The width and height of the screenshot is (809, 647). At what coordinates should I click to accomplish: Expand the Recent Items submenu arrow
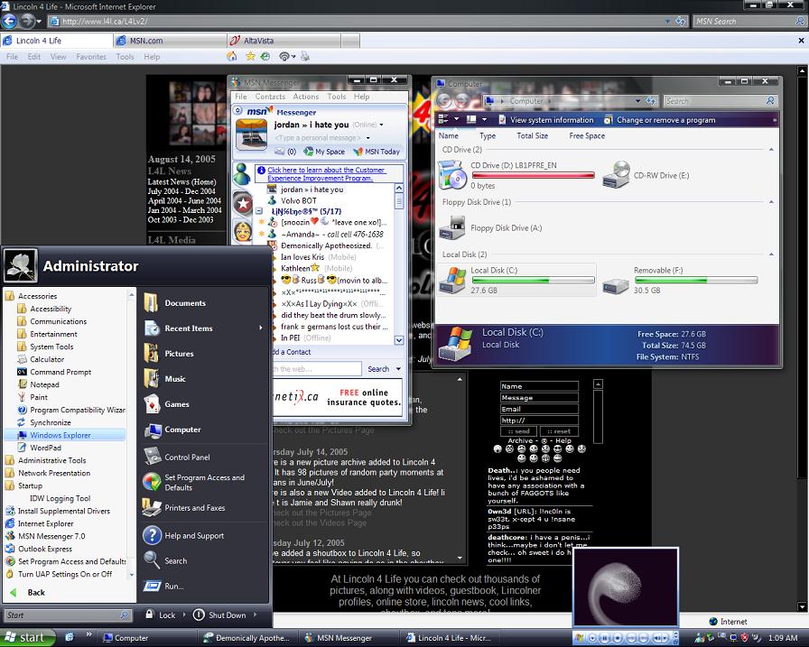pos(261,328)
